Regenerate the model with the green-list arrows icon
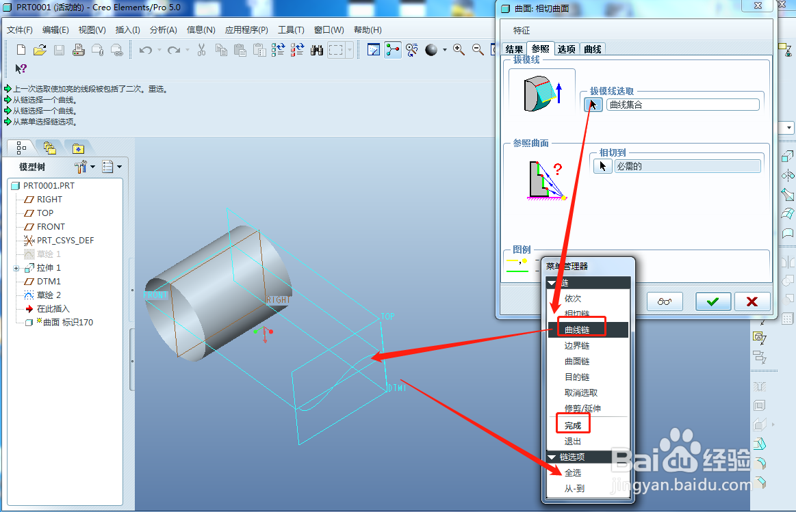 [x=278, y=50]
